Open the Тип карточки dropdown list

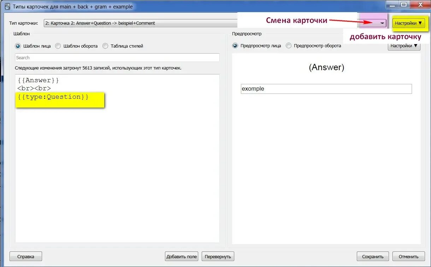215,23
